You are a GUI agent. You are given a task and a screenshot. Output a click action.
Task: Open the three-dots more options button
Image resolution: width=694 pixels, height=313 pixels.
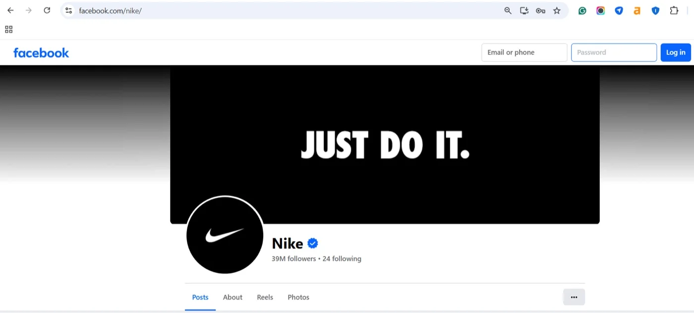coord(574,297)
